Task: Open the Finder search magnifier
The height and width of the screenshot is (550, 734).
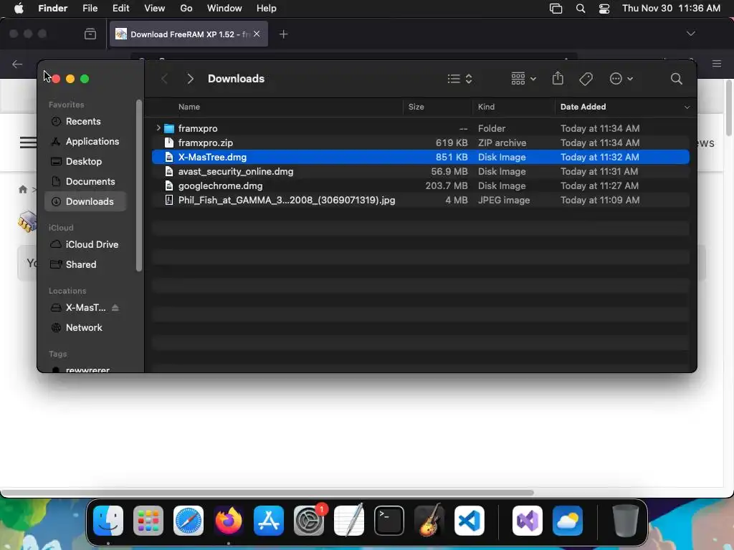Action: [x=676, y=79]
